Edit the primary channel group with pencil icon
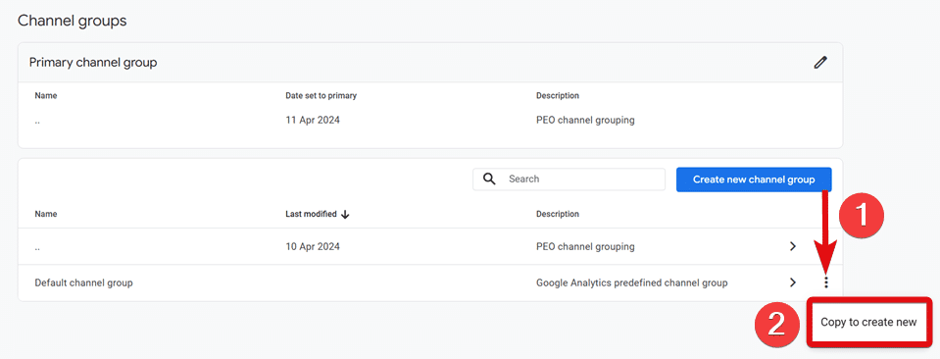This screenshot has width=940, height=359. [x=820, y=62]
